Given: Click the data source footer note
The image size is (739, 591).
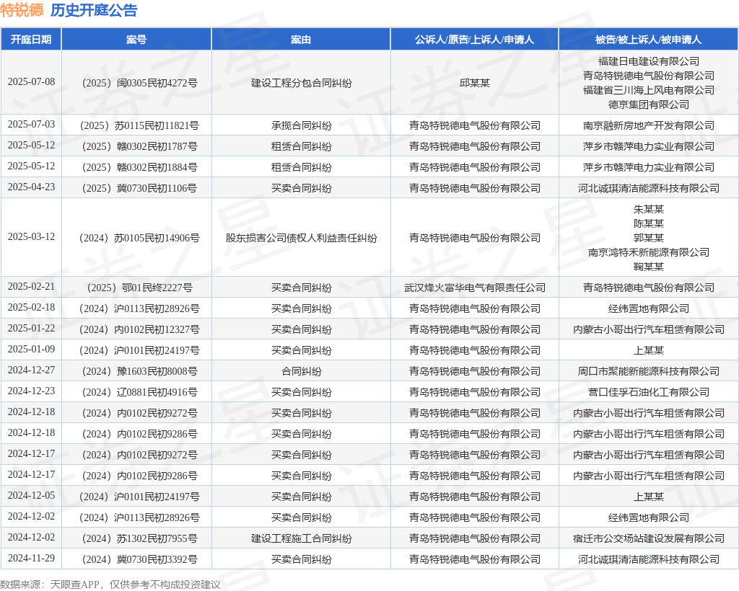Looking at the screenshot, I should coord(110,585).
